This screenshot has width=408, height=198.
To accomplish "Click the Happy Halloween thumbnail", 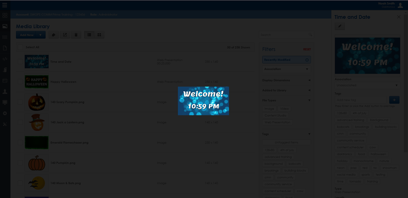I will click(36, 82).
